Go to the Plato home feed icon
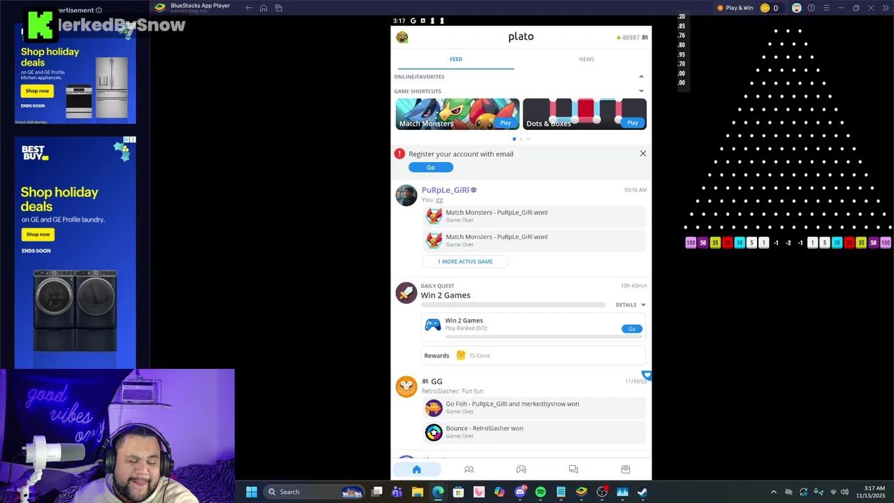Viewport: 894px width, 503px height. (416, 469)
